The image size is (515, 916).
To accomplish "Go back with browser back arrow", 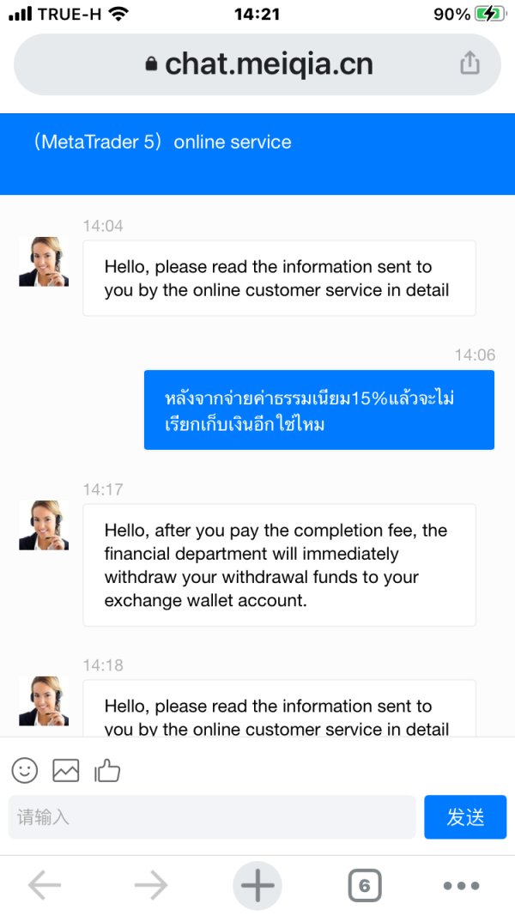I will [x=45, y=886].
